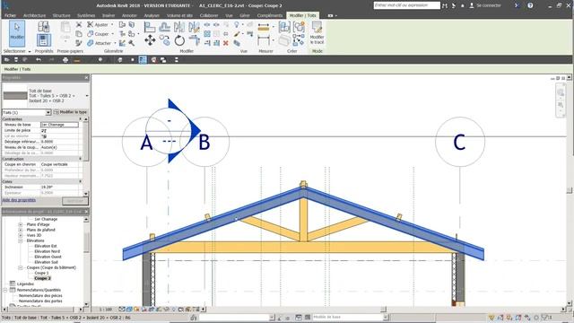Open the Propriétés palette icon
Screen dimensions: 574x323
pos(44,40)
